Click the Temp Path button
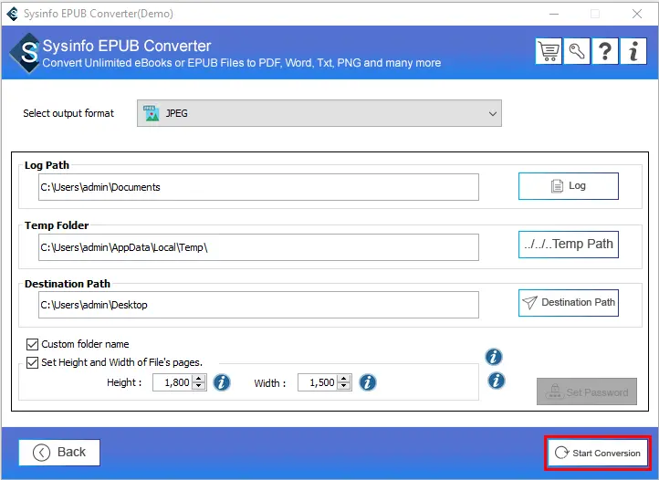 (568, 245)
